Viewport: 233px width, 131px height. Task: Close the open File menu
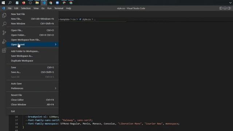pyautogui.click(x=9, y=8)
